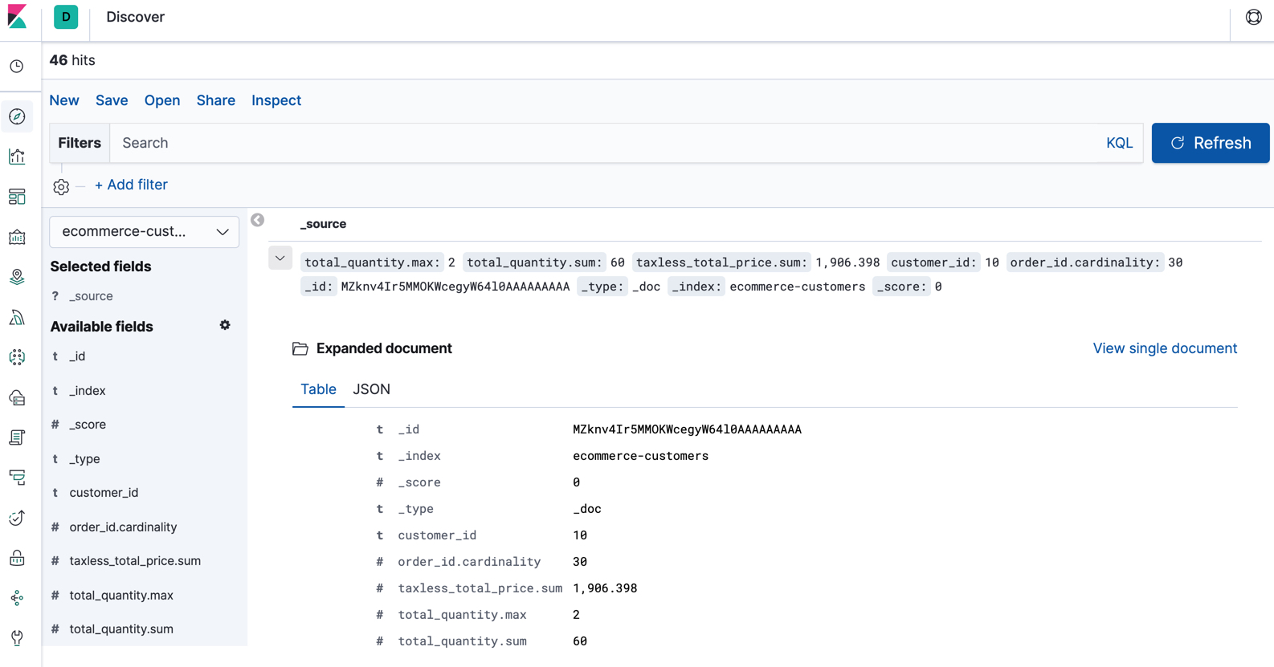Open Maps from the side navigation
The width and height of the screenshot is (1274, 667).
pyautogui.click(x=17, y=277)
